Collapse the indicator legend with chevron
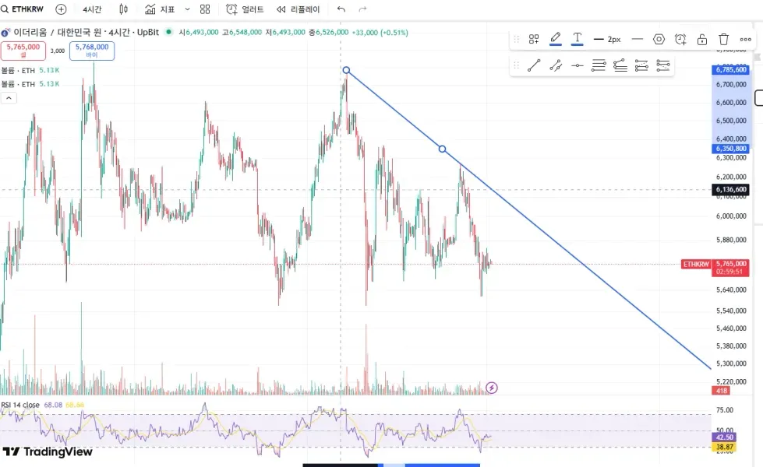Image resolution: width=763 pixels, height=467 pixels. [9, 98]
